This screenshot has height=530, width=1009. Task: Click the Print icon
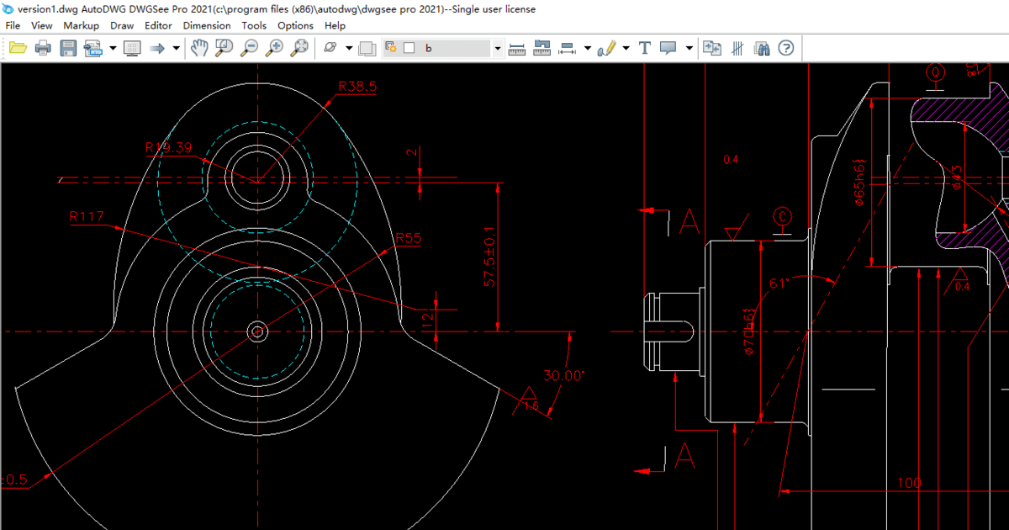42,48
